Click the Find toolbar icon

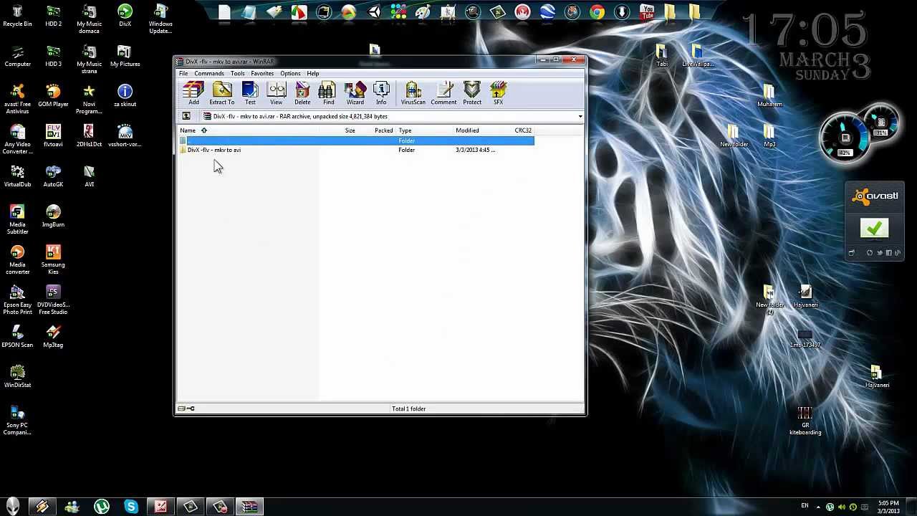pos(328,93)
